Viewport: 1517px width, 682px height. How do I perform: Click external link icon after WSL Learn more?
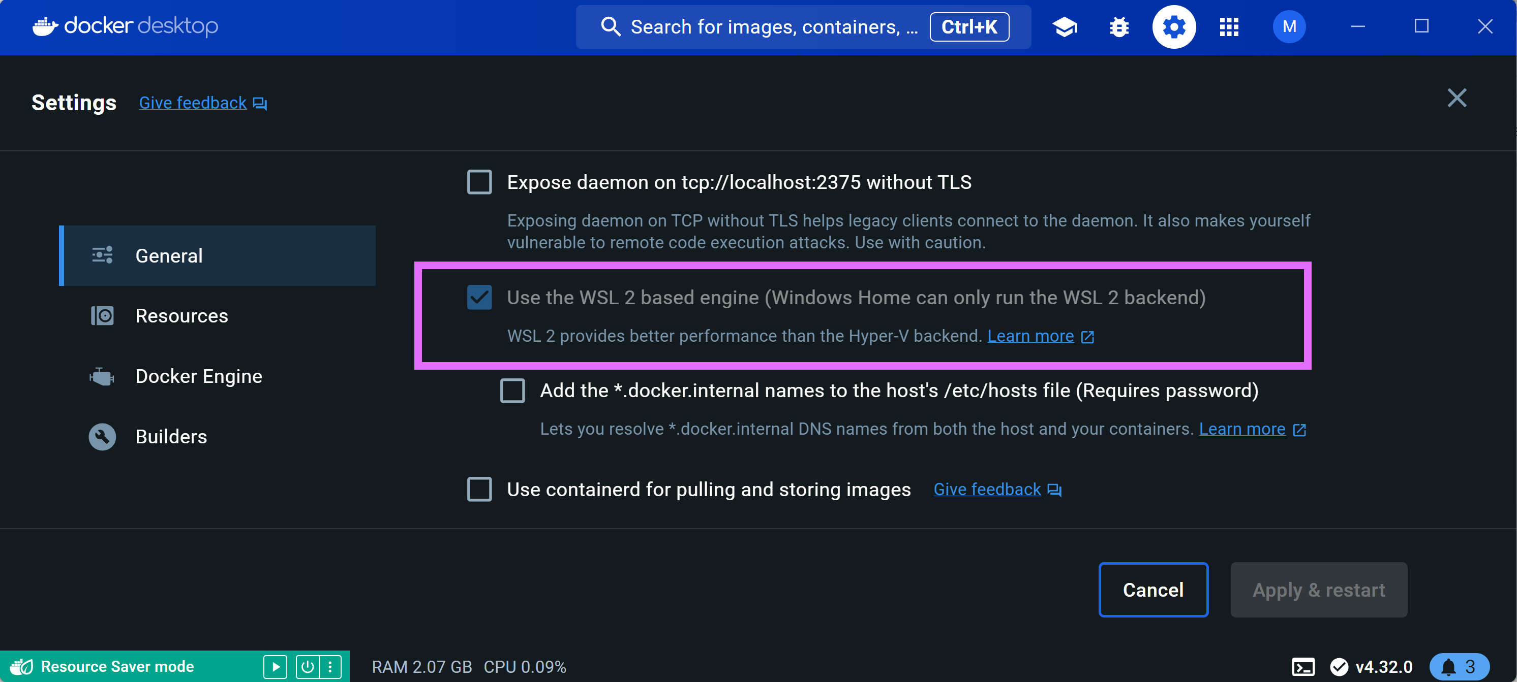pos(1088,337)
